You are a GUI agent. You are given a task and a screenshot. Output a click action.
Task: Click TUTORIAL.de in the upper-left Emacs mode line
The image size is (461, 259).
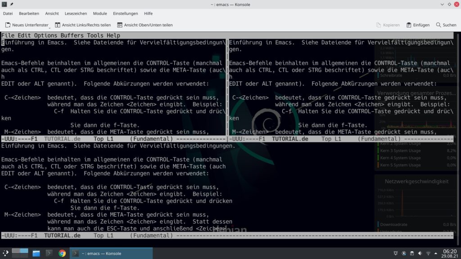pos(62,139)
